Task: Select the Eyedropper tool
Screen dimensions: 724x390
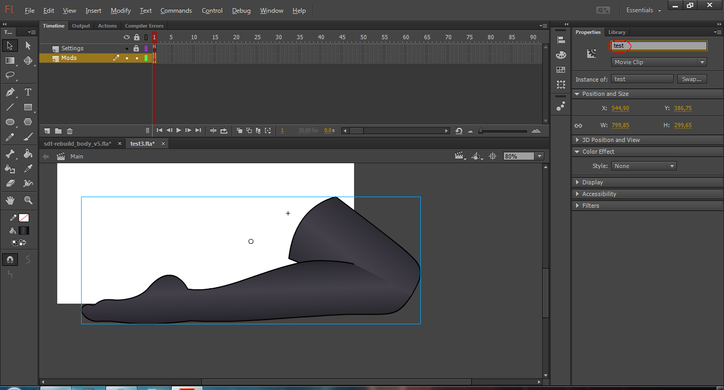Action: pyautogui.click(x=28, y=169)
